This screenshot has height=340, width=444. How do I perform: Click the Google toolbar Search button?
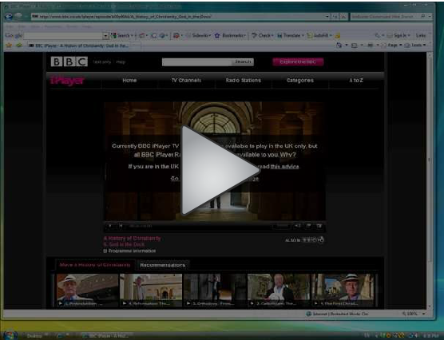(x=122, y=36)
